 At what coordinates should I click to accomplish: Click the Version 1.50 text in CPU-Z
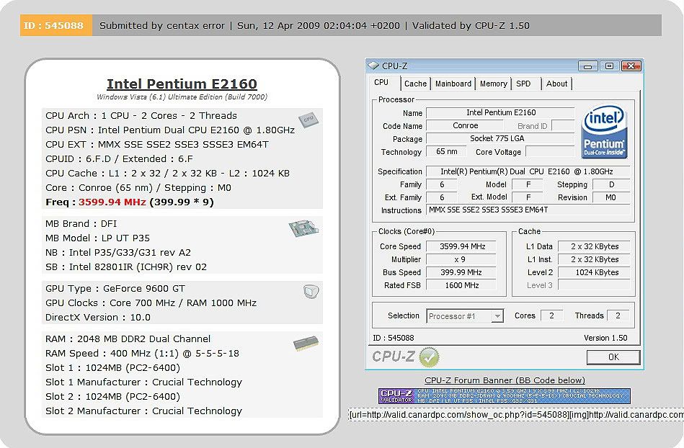tap(605, 338)
